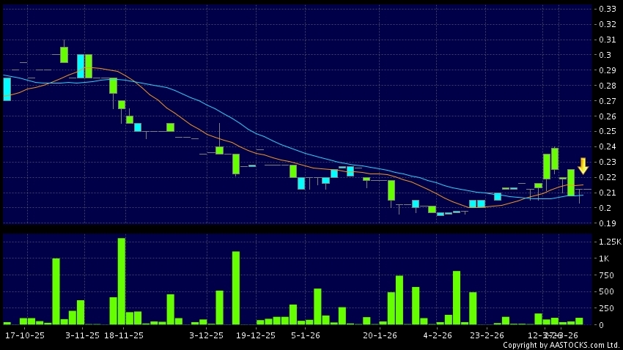Select the 750 volume axis label
623x350 pixels.
(605, 275)
